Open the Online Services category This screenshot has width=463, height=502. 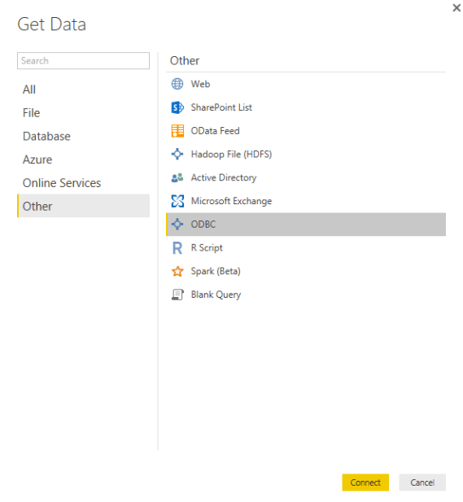click(x=83, y=183)
